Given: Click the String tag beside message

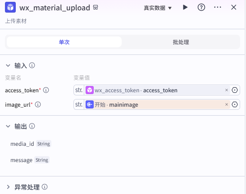Looking at the screenshot, I should click(42, 160).
